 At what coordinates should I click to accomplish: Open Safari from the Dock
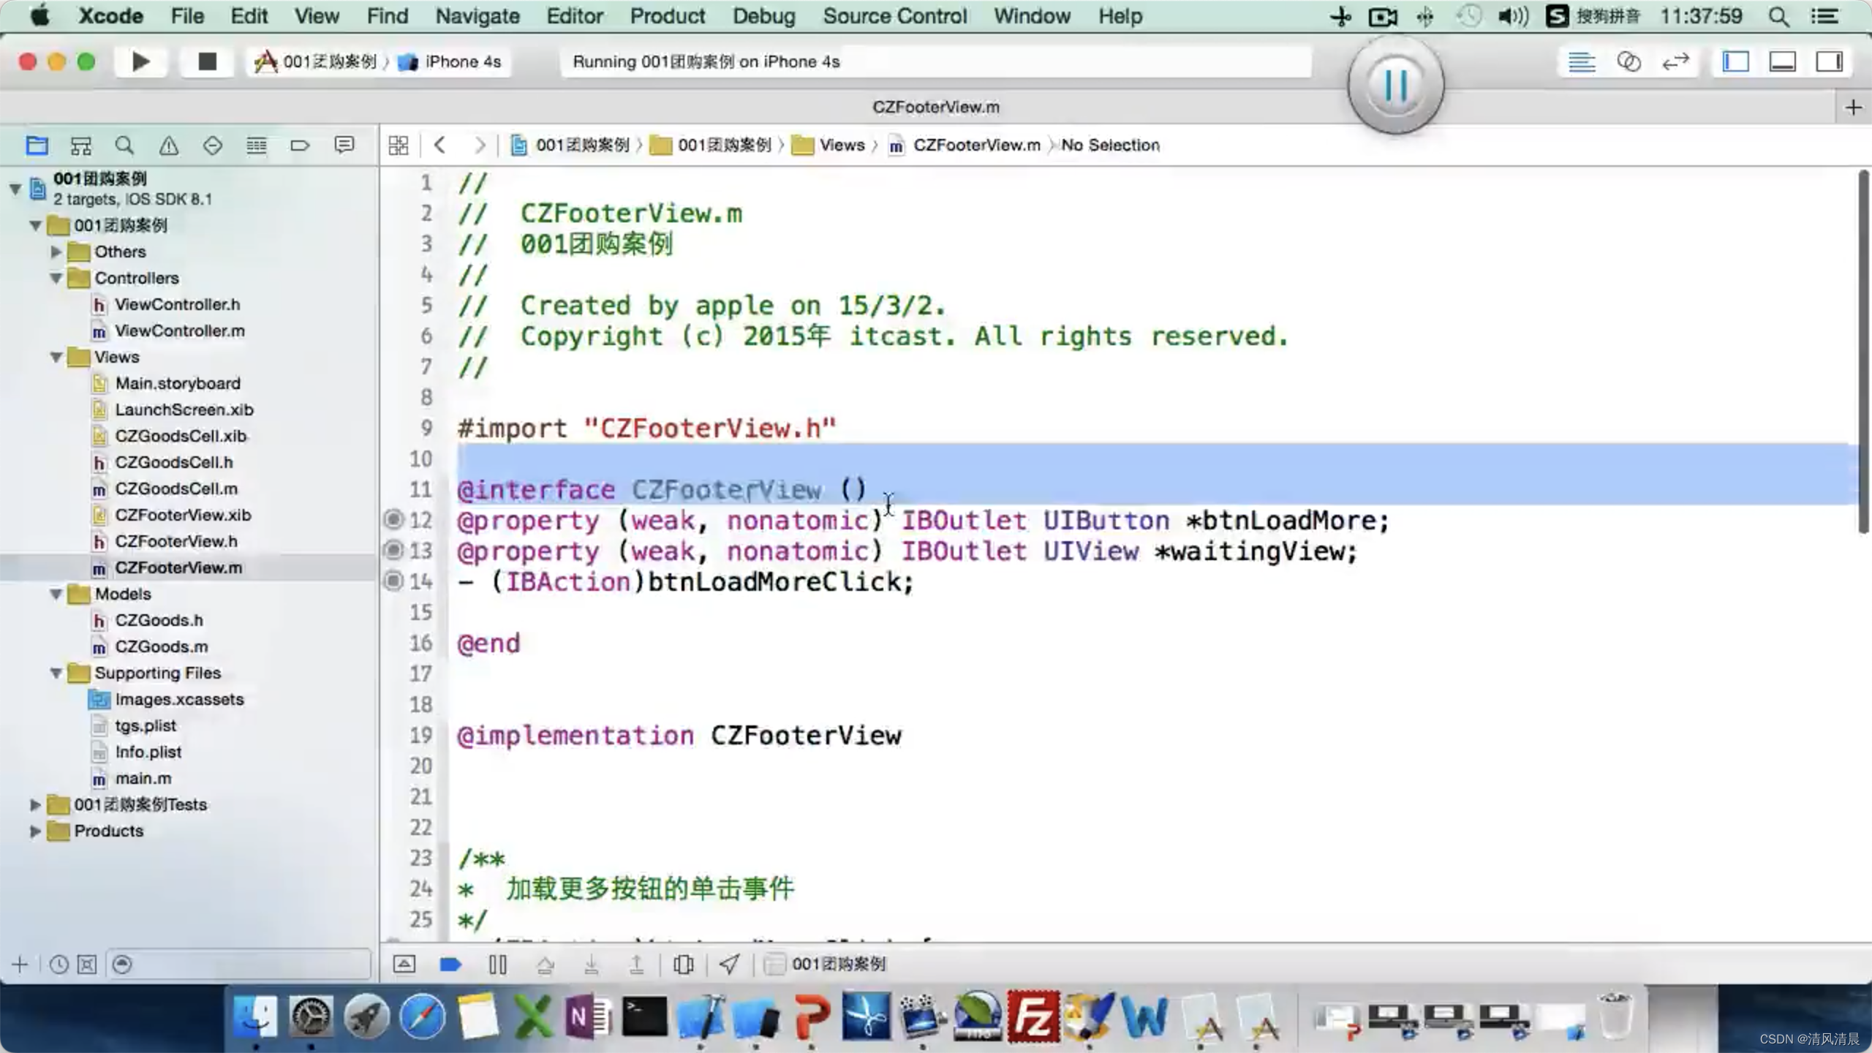coord(422,1017)
